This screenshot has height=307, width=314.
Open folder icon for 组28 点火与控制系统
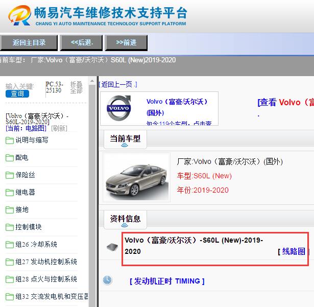pos(9,279)
